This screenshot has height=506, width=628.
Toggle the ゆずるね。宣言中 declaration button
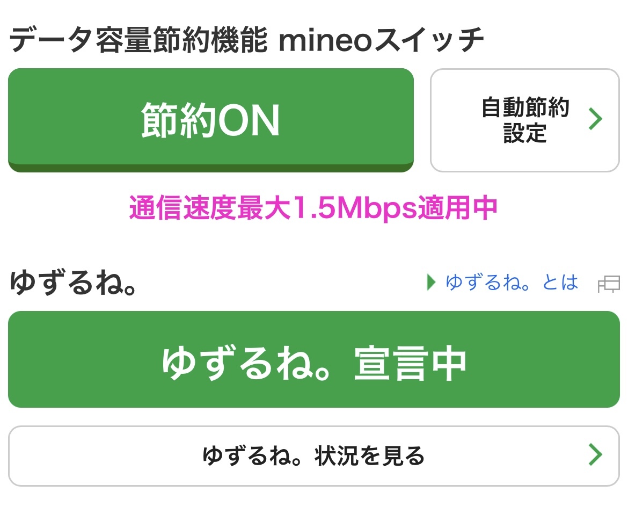313,359
